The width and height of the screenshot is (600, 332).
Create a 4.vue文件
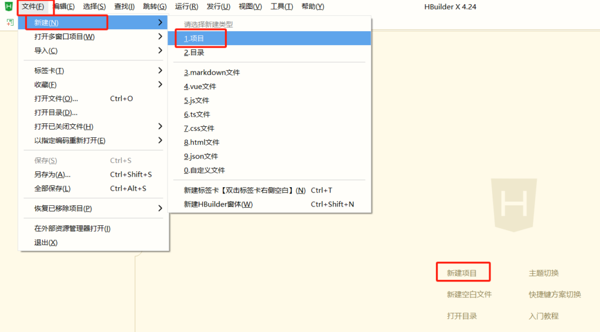tap(270, 87)
